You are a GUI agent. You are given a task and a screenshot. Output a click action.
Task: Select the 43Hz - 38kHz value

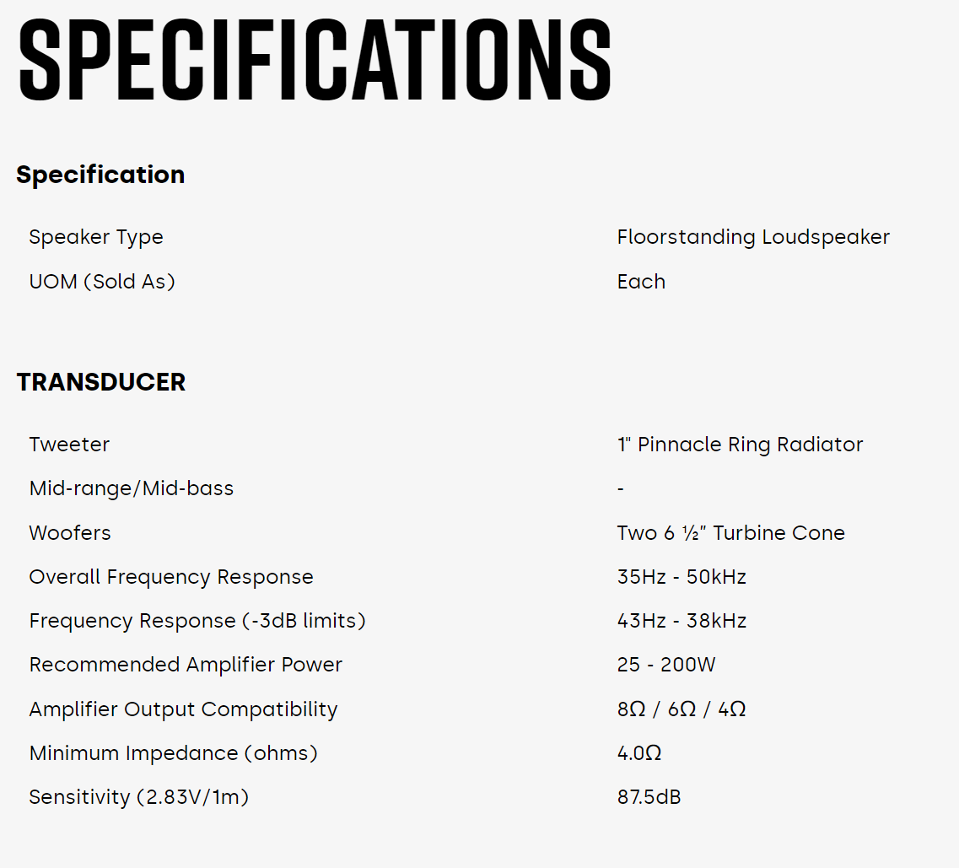click(x=682, y=621)
